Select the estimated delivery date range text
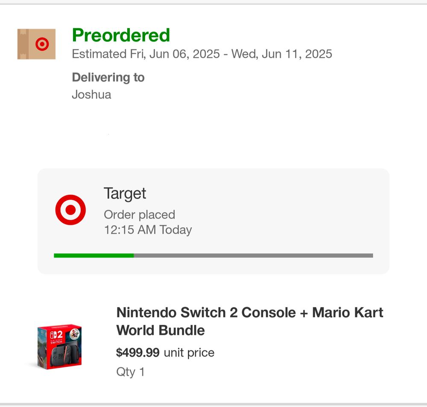Viewport: 427px width, 407px height. 202,54
